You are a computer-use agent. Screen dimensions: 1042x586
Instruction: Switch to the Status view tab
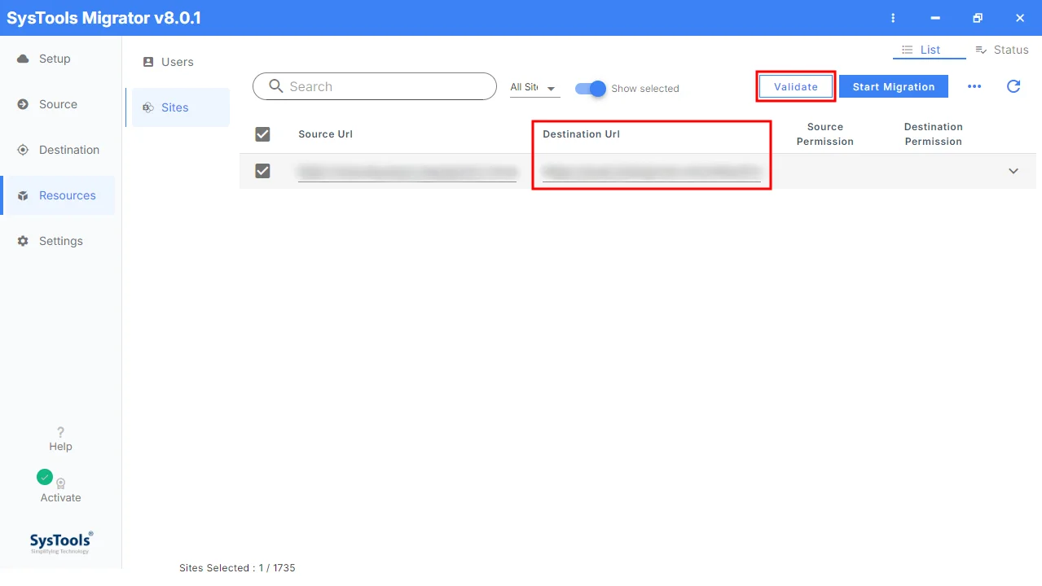click(1002, 50)
